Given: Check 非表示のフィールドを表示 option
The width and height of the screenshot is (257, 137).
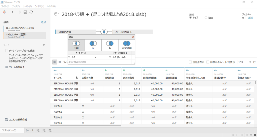Looking at the screenshot, I should click(x=208, y=62).
